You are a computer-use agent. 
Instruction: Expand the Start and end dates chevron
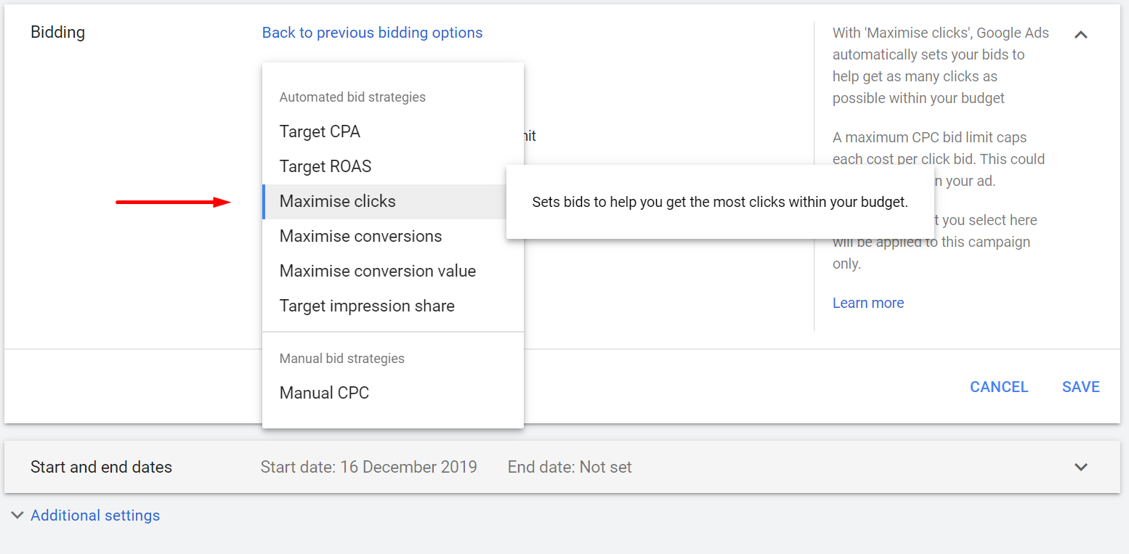point(1081,467)
